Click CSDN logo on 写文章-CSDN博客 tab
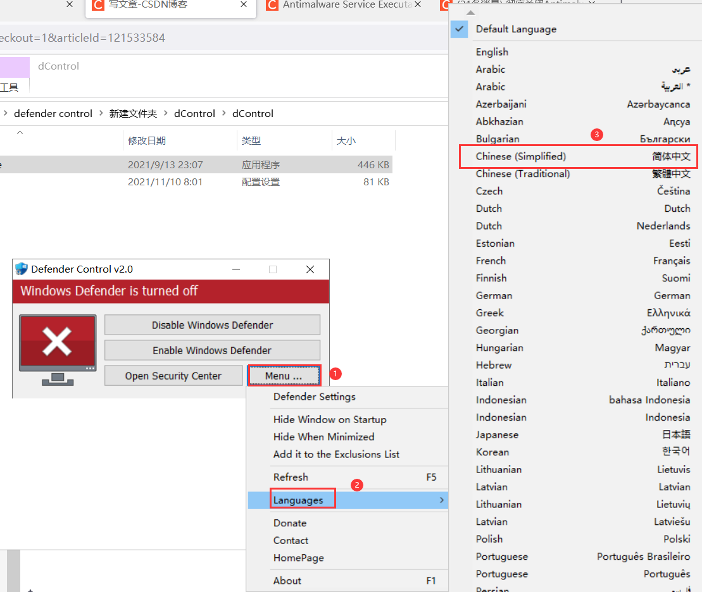The image size is (702, 592). pos(97,4)
